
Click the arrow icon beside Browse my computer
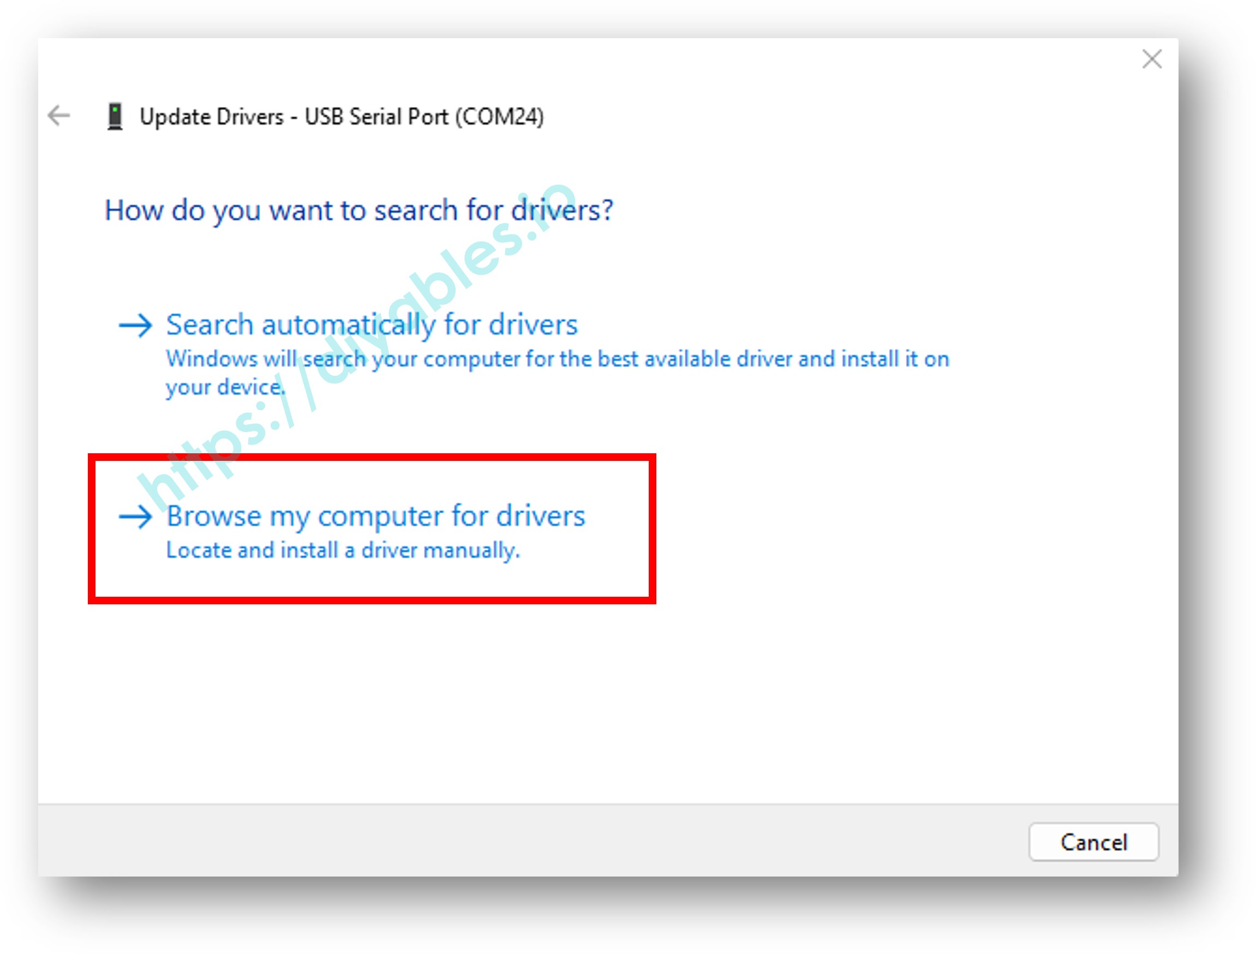coord(135,517)
